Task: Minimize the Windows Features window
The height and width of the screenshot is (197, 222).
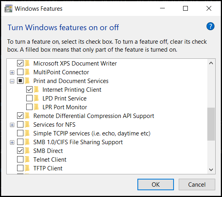Action: click(162, 8)
